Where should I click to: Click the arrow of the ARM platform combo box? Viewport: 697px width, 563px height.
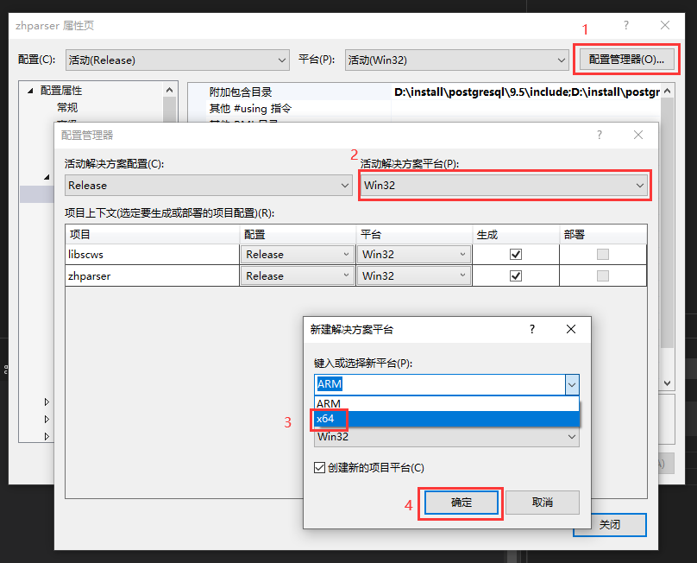pos(572,384)
